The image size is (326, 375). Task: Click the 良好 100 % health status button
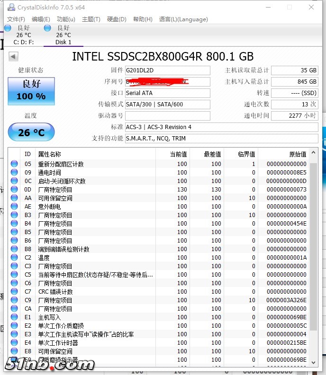click(x=31, y=90)
